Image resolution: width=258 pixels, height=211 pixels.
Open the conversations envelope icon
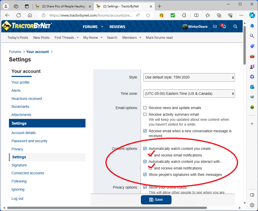pos(215,27)
